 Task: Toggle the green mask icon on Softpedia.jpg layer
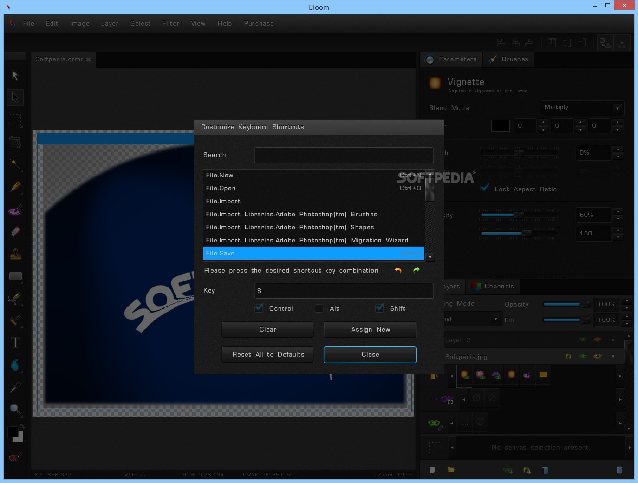(x=583, y=356)
